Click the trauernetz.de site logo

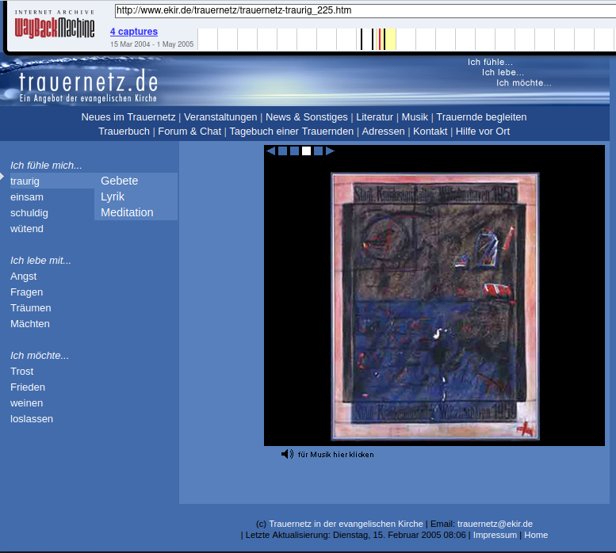tap(88, 86)
